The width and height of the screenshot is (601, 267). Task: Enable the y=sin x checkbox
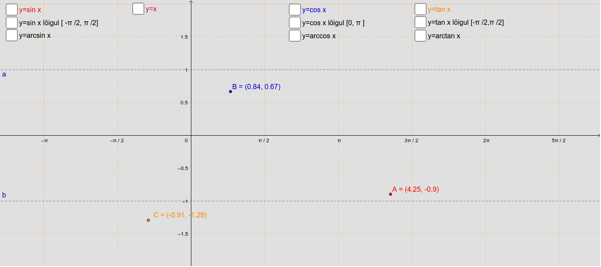[12, 10]
